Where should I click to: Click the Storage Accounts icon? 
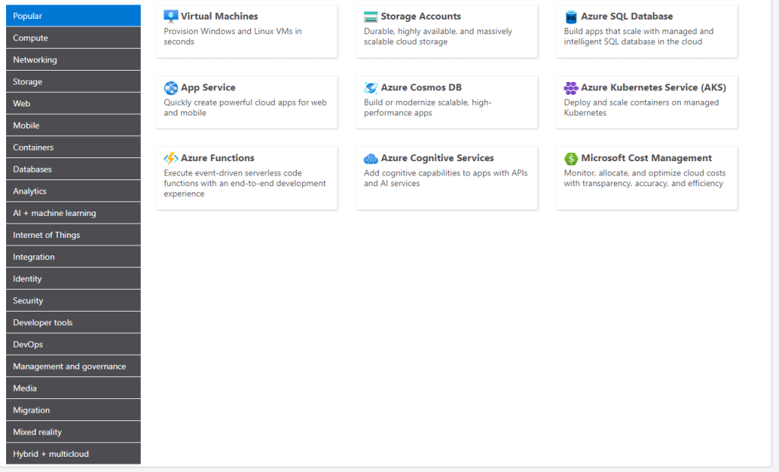pos(370,17)
